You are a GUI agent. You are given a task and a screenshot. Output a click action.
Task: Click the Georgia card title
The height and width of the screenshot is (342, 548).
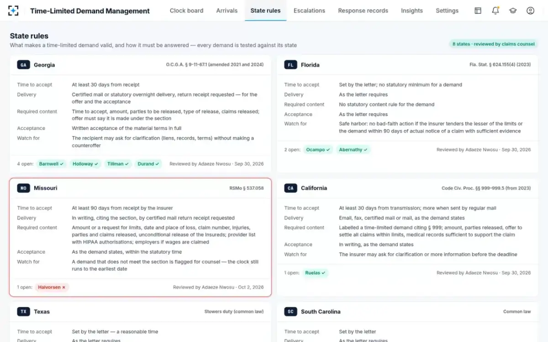click(44, 65)
